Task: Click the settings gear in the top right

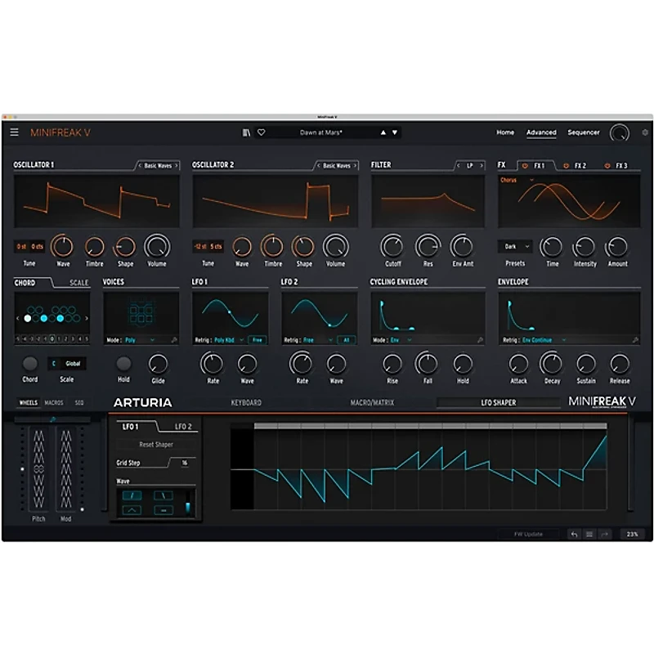Action: point(645,130)
